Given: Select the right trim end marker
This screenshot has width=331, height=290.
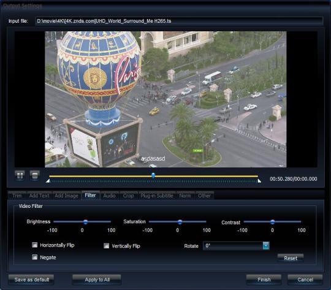Looking at the screenshot, I should [x=259, y=181].
